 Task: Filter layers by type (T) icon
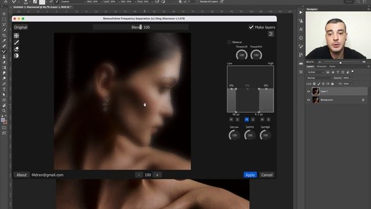point(337,72)
